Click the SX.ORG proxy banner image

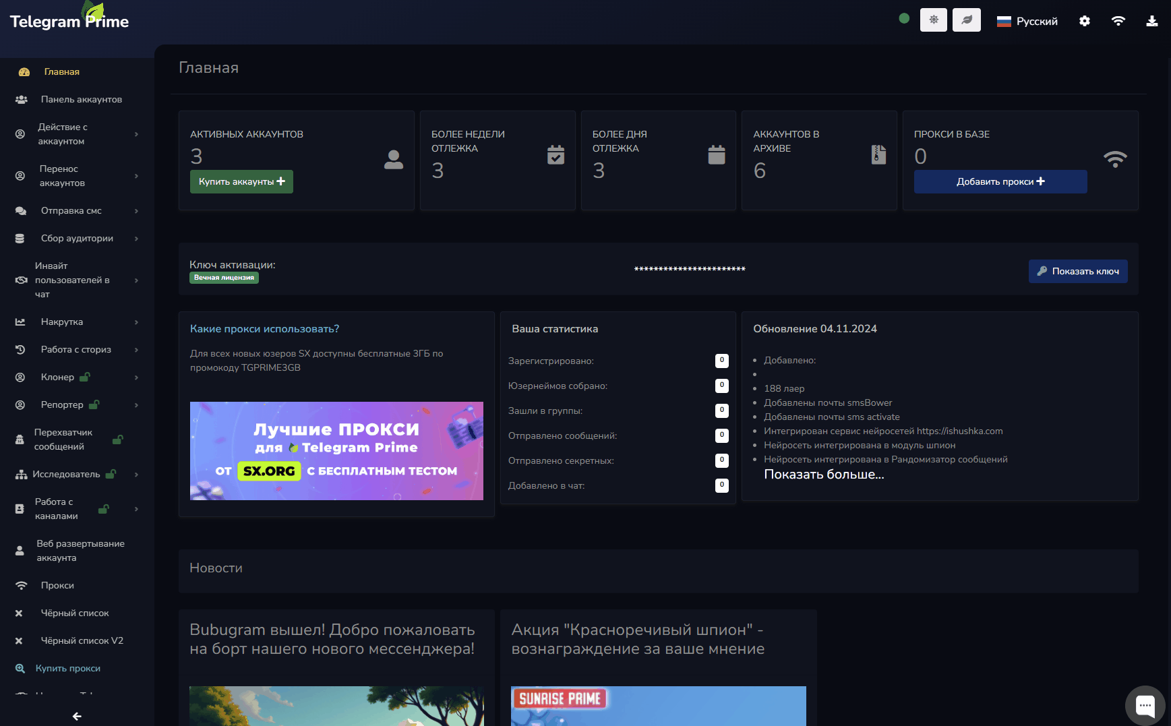(x=336, y=450)
